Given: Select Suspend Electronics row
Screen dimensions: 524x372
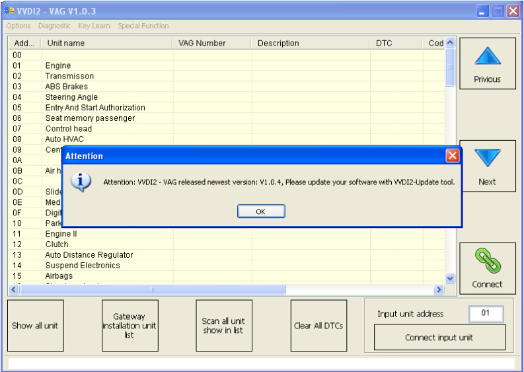Looking at the screenshot, I should coord(227,266).
